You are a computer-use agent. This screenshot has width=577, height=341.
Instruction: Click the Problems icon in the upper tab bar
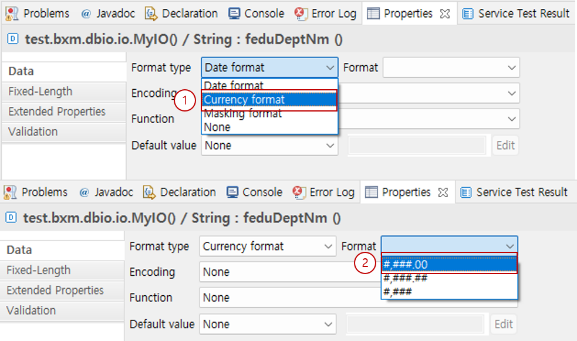(x=11, y=13)
